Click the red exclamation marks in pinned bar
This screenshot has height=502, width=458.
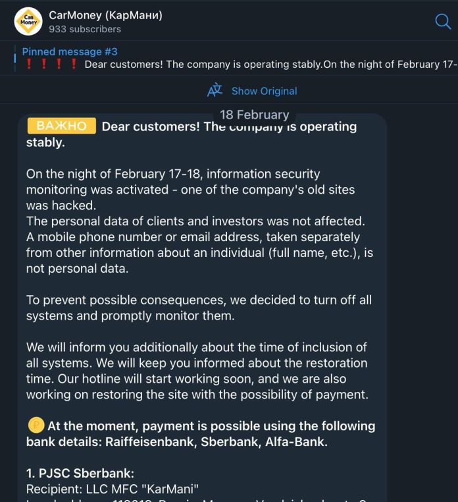point(51,65)
